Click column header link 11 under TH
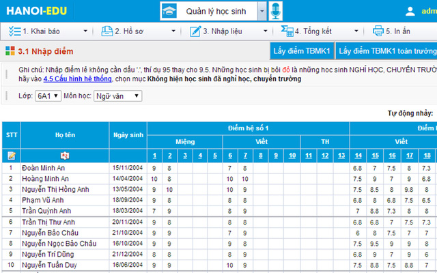Viewport: 437px width, 273px height. [x=309, y=156]
